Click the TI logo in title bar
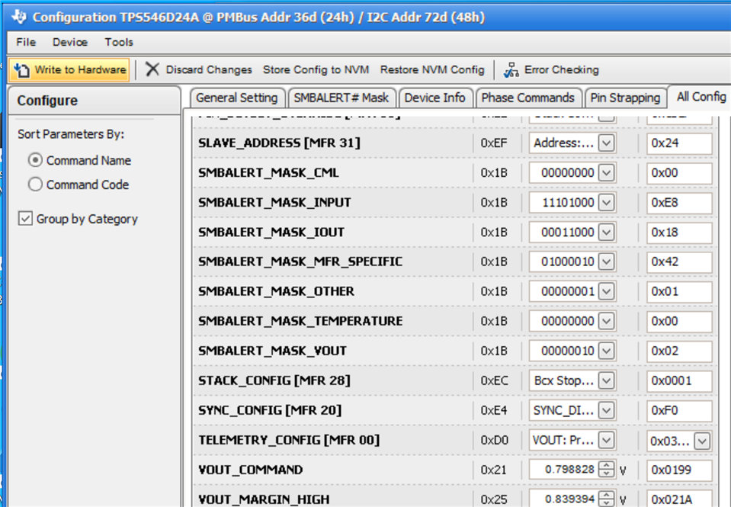 [19, 17]
